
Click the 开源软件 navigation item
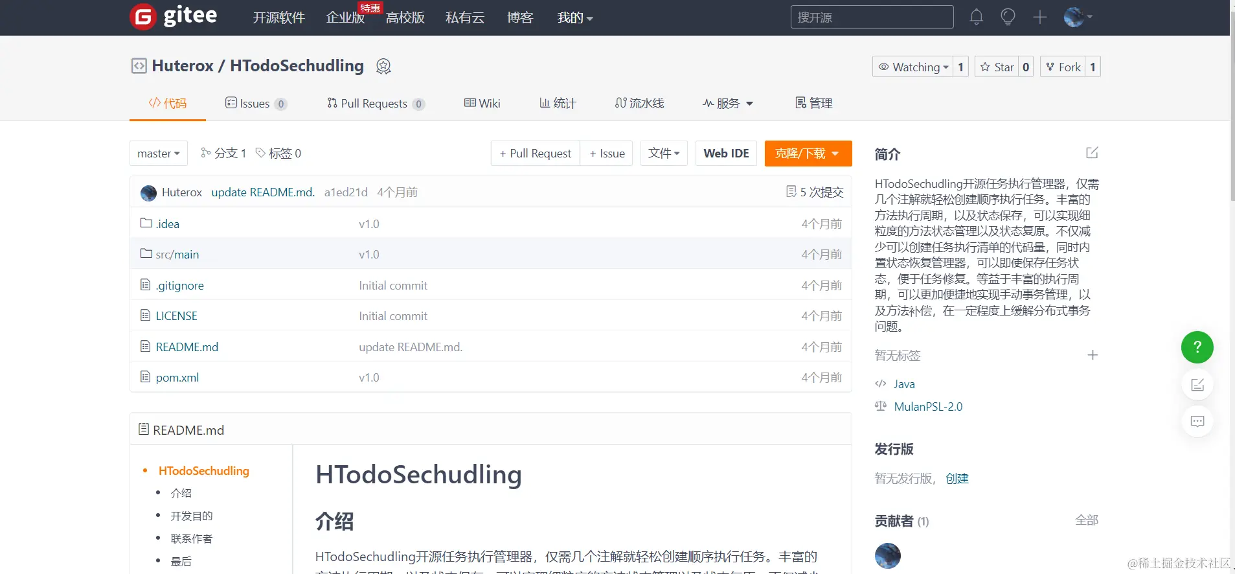(x=278, y=17)
